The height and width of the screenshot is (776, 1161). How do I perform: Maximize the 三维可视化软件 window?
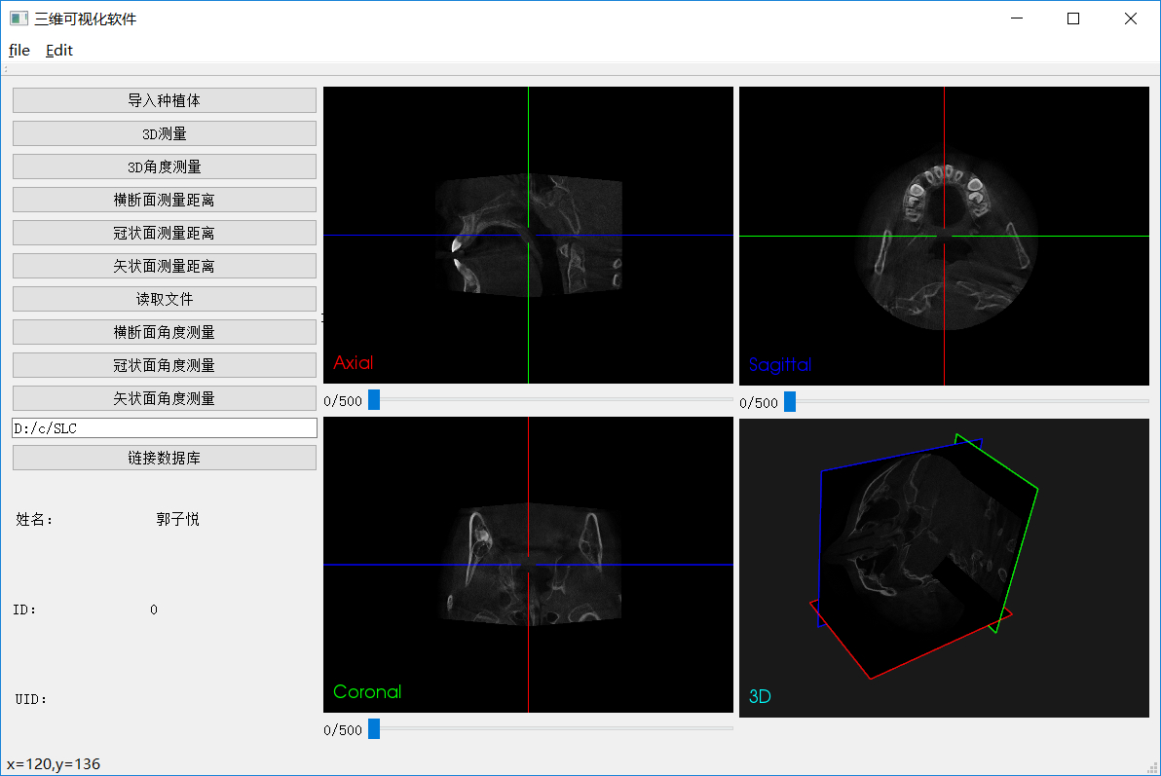[1073, 18]
